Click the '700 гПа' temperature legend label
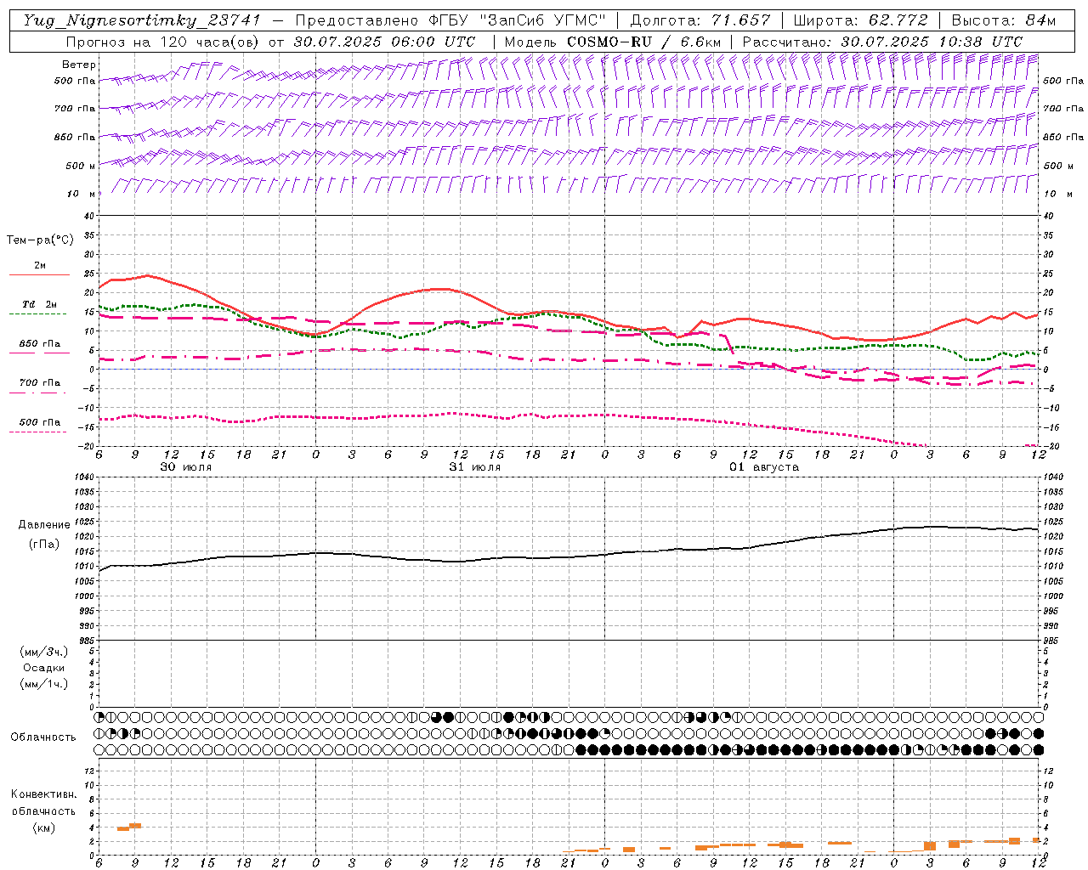Image resolution: width=1088 pixels, height=870 pixels. (x=40, y=382)
